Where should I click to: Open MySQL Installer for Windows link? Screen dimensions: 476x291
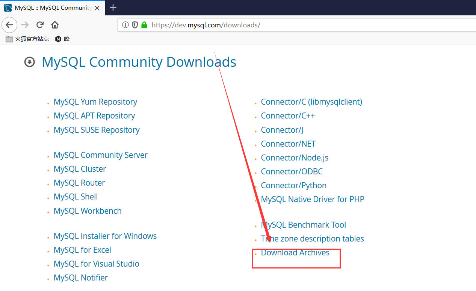pos(105,236)
